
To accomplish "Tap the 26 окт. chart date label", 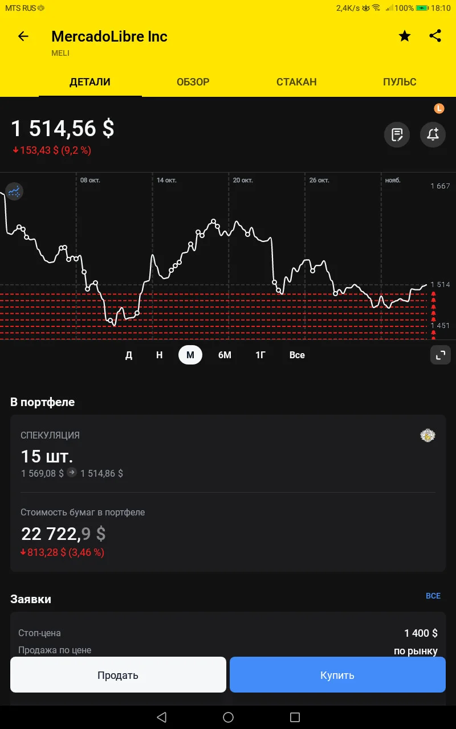I will pyautogui.click(x=319, y=180).
